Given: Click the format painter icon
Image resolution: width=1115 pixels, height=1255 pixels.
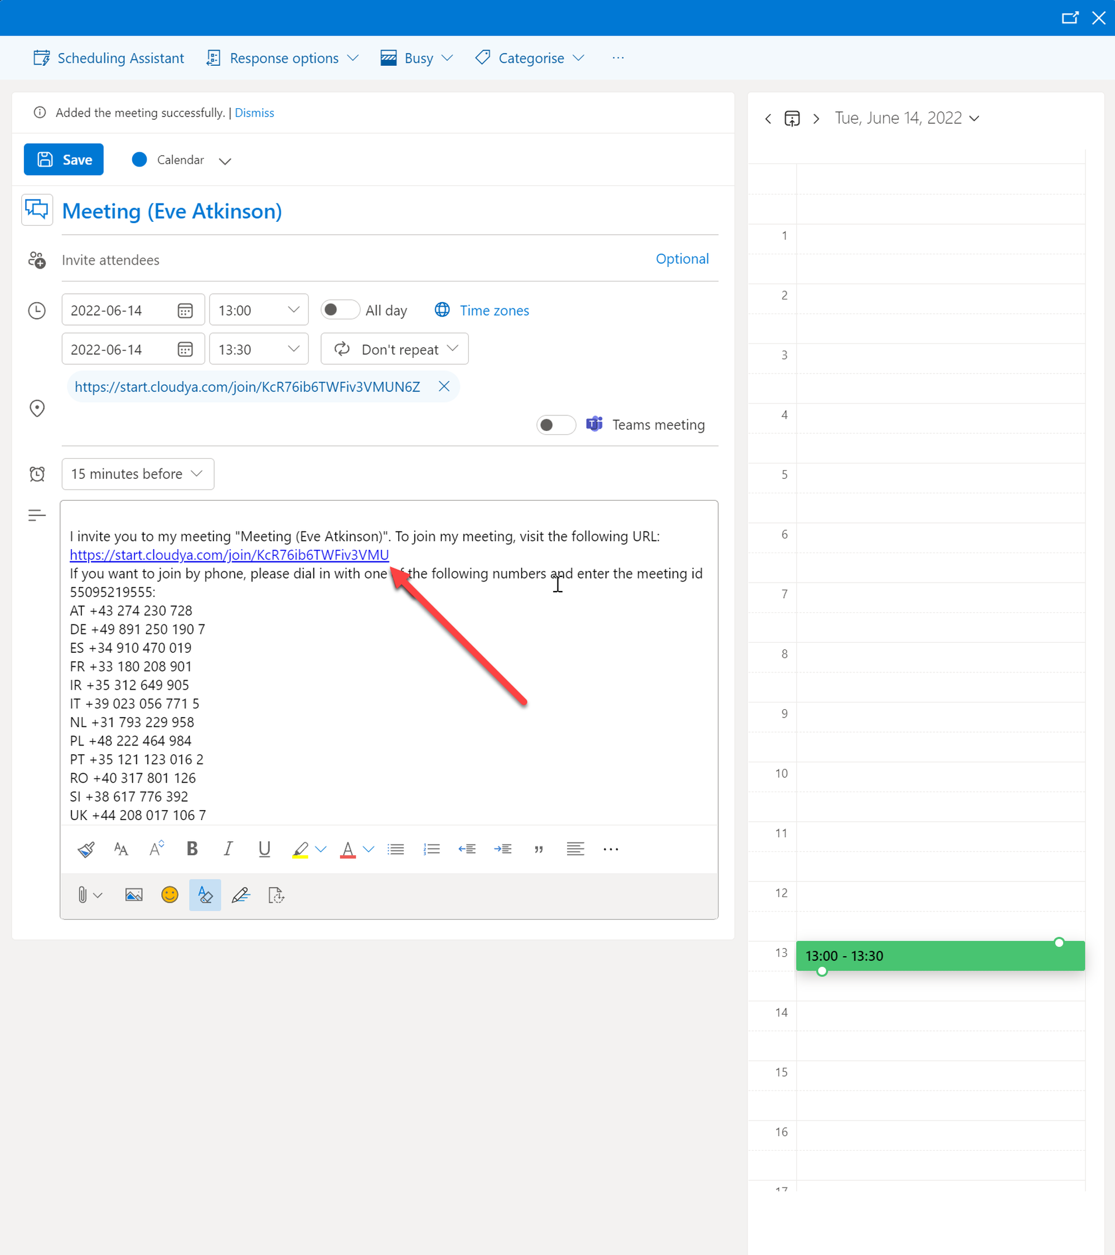Looking at the screenshot, I should click(x=86, y=849).
